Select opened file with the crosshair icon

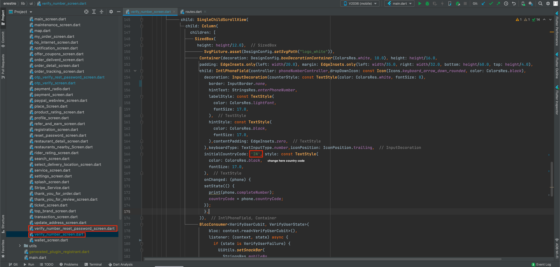click(x=86, y=12)
